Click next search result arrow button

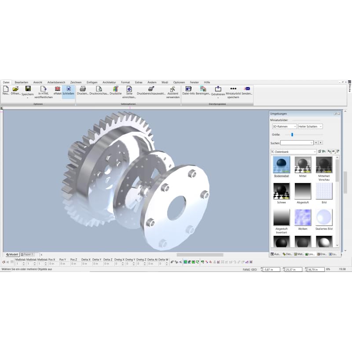click(321, 143)
